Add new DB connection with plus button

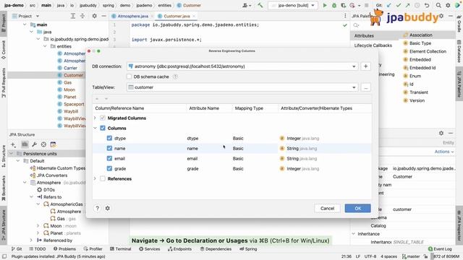[x=365, y=66]
